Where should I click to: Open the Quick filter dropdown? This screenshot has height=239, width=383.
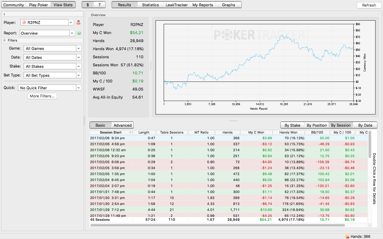pyautogui.click(x=50, y=88)
